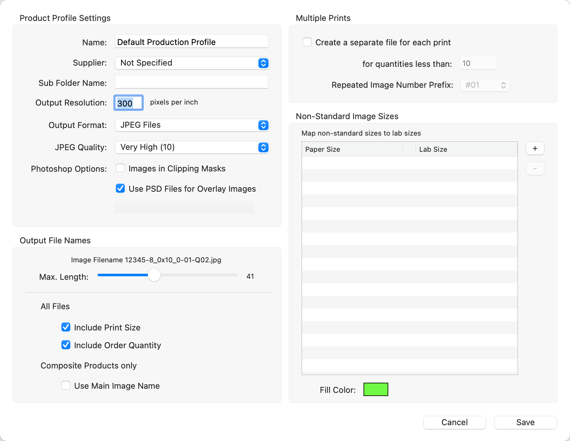The height and width of the screenshot is (441, 570).
Task: Open the green Fill Color swatch
Action: (x=376, y=389)
